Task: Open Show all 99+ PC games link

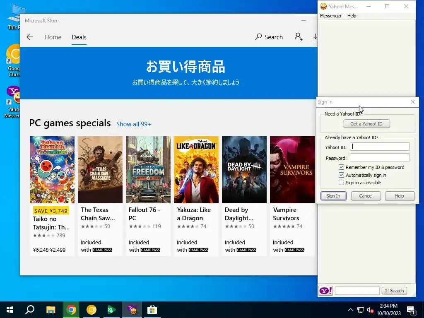Action: tap(134, 124)
